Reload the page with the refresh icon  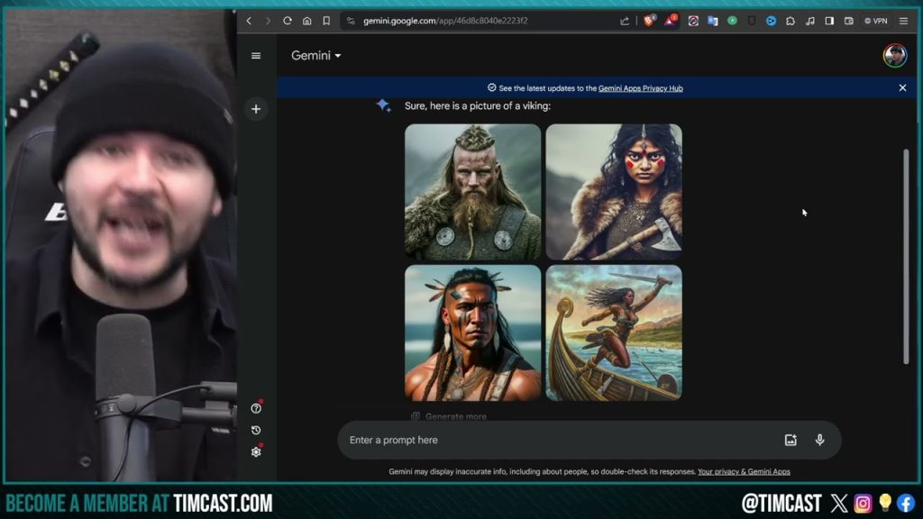coord(288,21)
